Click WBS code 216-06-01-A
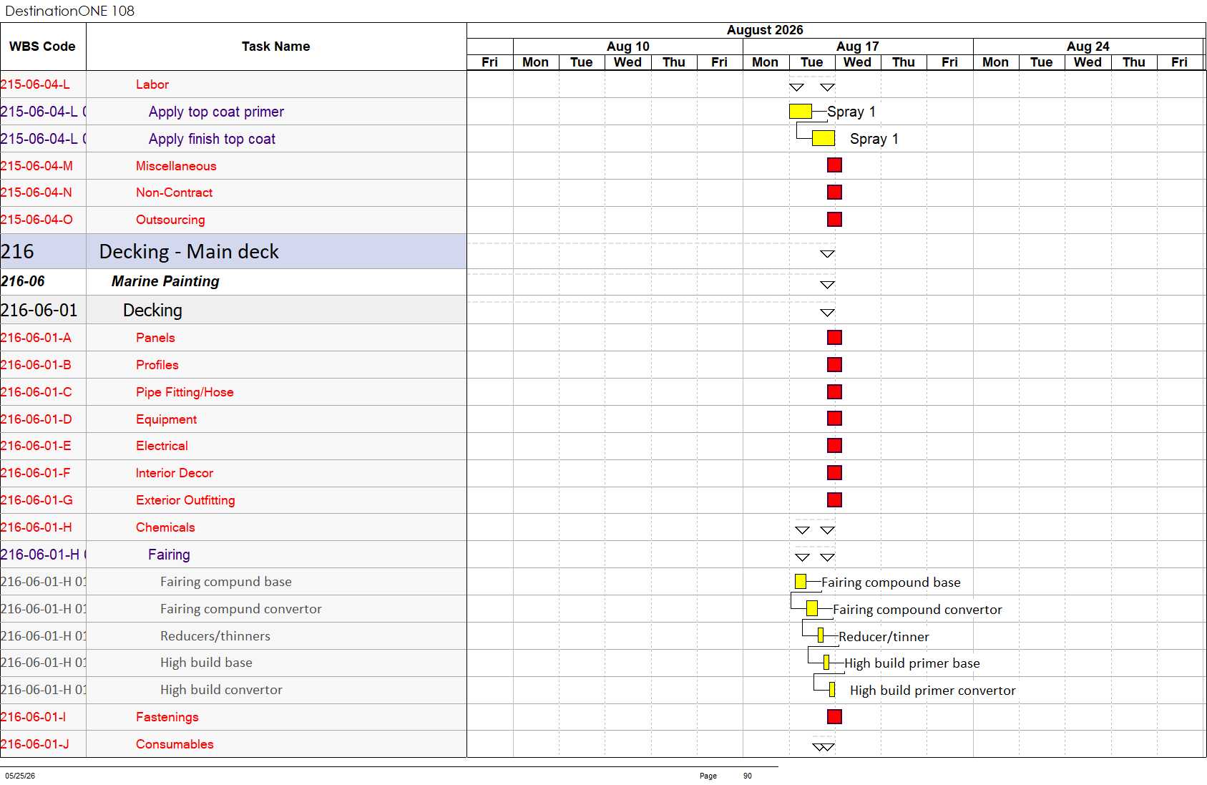The image size is (1207, 785). click(36, 338)
